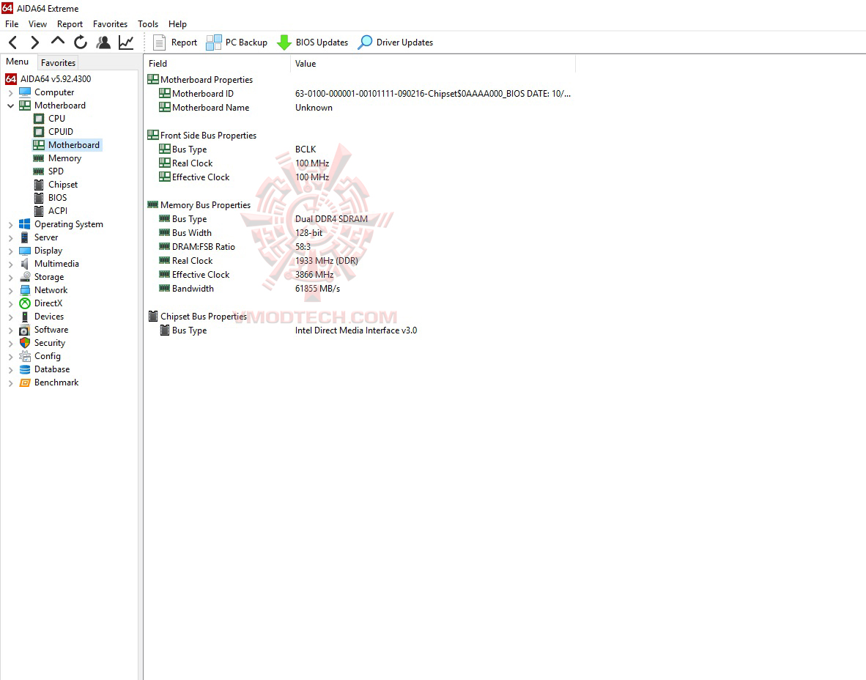The width and height of the screenshot is (866, 680).
Task: Open Driver Updates
Action: pyautogui.click(x=396, y=42)
